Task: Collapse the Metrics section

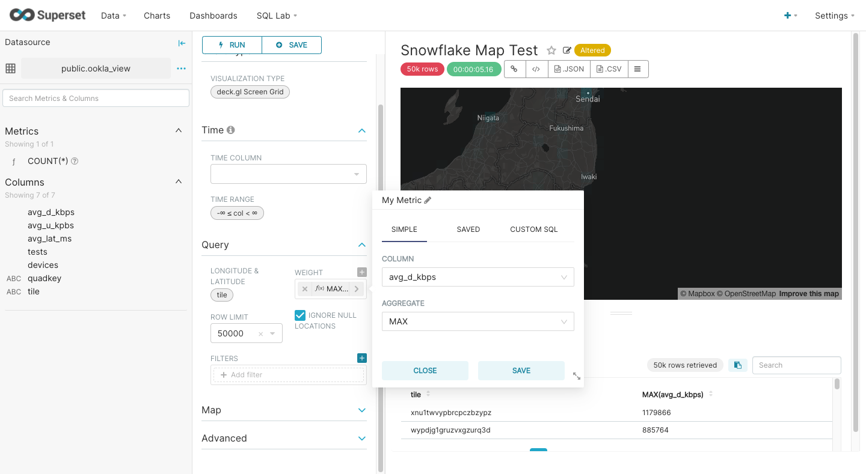Action: coord(178,130)
